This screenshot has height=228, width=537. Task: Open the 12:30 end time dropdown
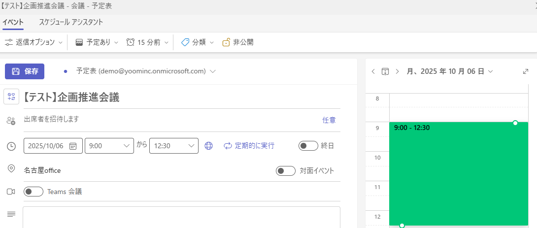(x=173, y=146)
